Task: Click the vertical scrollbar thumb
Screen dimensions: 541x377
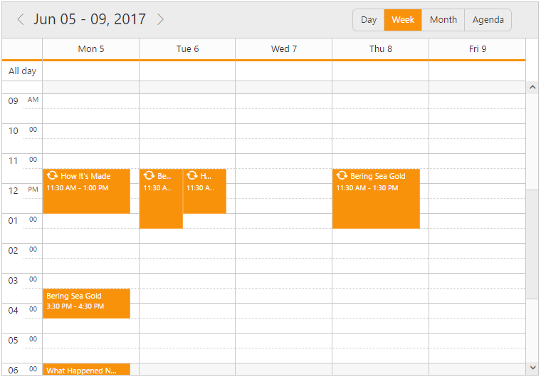Action: point(532,244)
